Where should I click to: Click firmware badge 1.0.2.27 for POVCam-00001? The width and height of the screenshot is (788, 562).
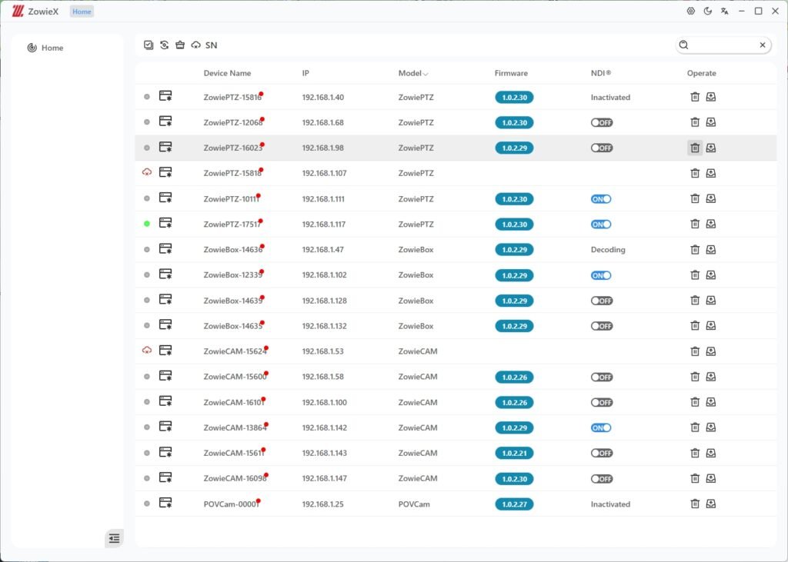pyautogui.click(x=514, y=504)
